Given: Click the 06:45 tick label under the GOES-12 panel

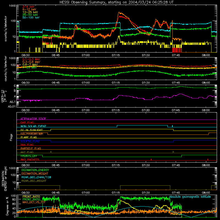Looking at the screenshot, I should click(x=56, y=110).
